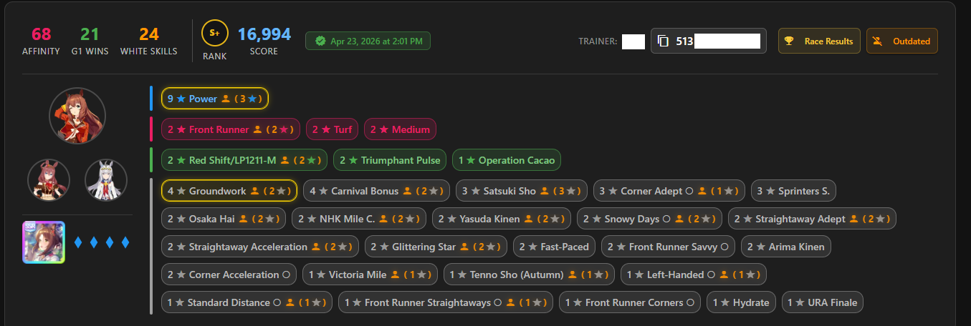Click the circle icon in Standard Distance chip
The width and height of the screenshot is (971, 326).
[x=277, y=302]
